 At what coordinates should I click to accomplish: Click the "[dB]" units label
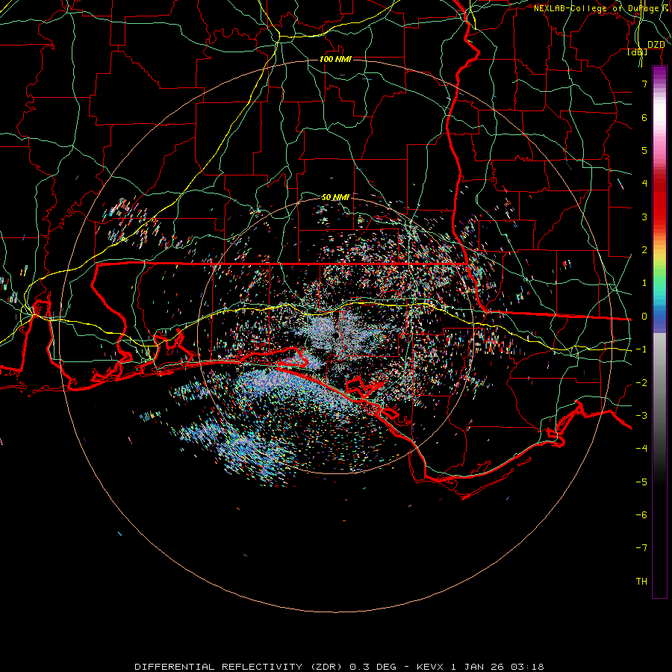pos(638,52)
